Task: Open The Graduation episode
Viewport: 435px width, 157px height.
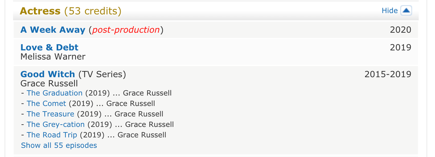Action: click(x=55, y=93)
